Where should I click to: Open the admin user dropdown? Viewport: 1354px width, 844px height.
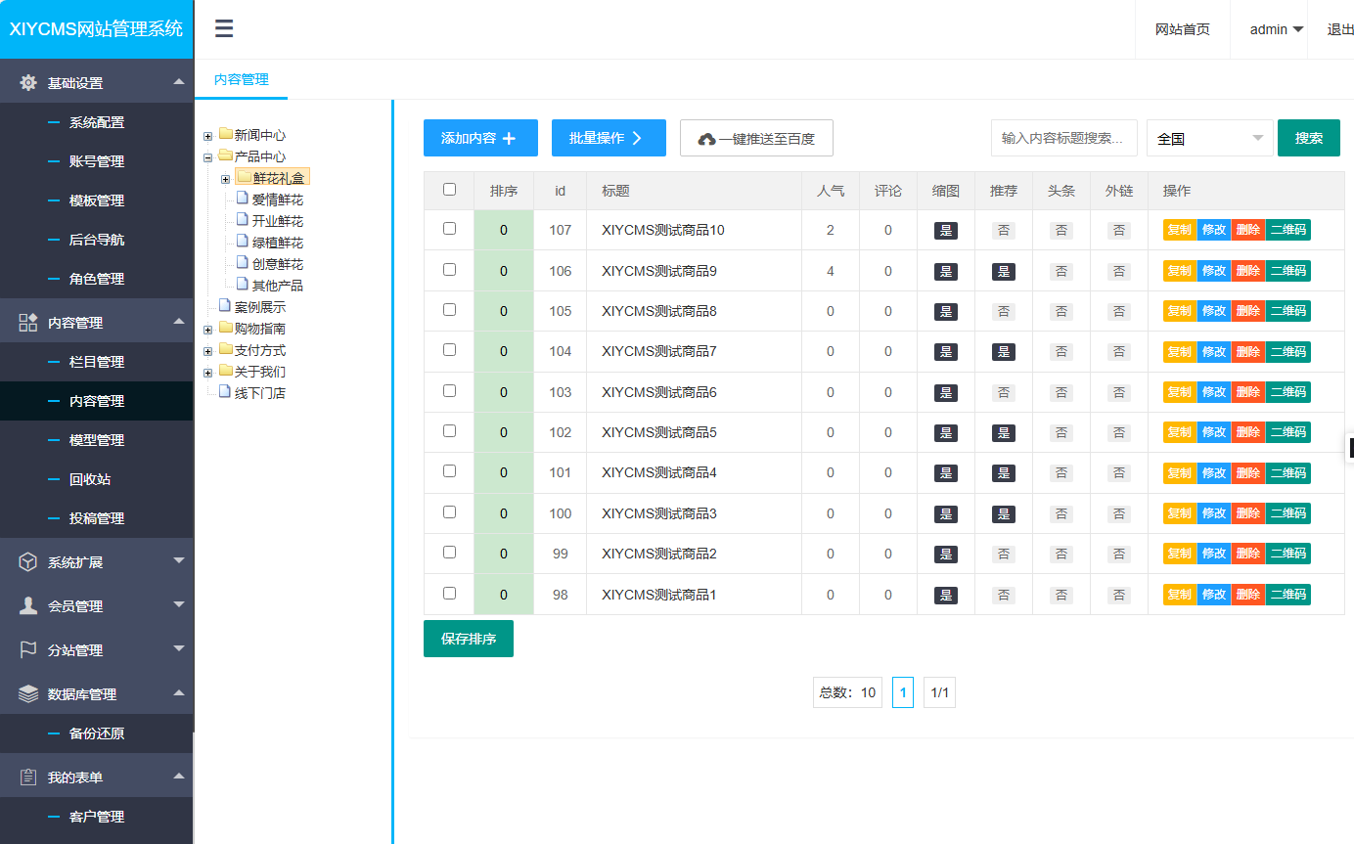pyautogui.click(x=1277, y=29)
